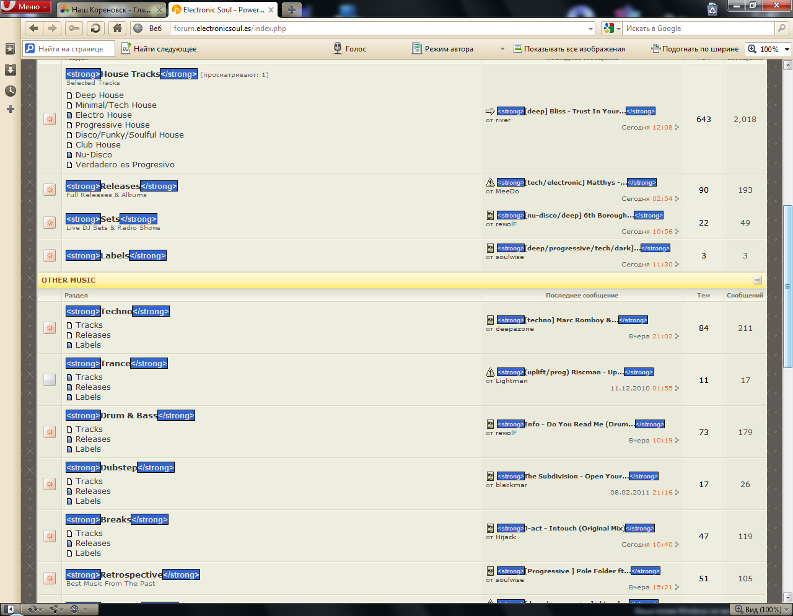Image resolution: width=793 pixels, height=616 pixels.
Task: Open Opera Unite status icon
Action: coord(56,609)
